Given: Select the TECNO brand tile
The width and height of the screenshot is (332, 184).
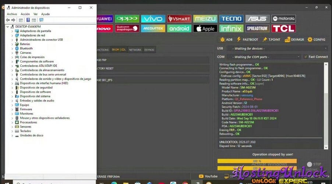Looking at the screenshot, I should pyautogui.click(x=231, y=19).
